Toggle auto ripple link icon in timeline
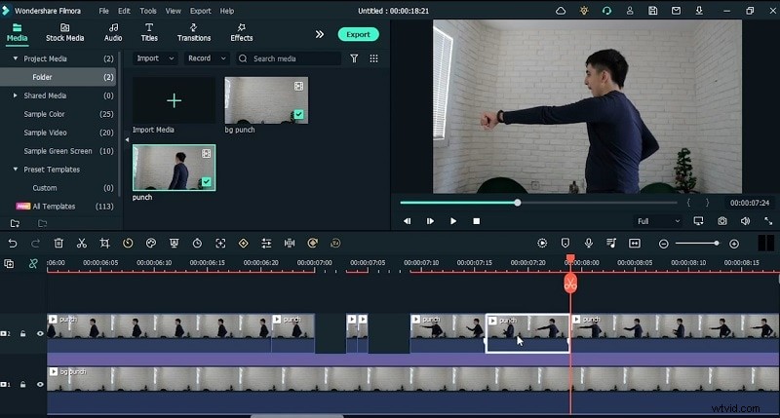The height and width of the screenshot is (418, 780). [33, 263]
